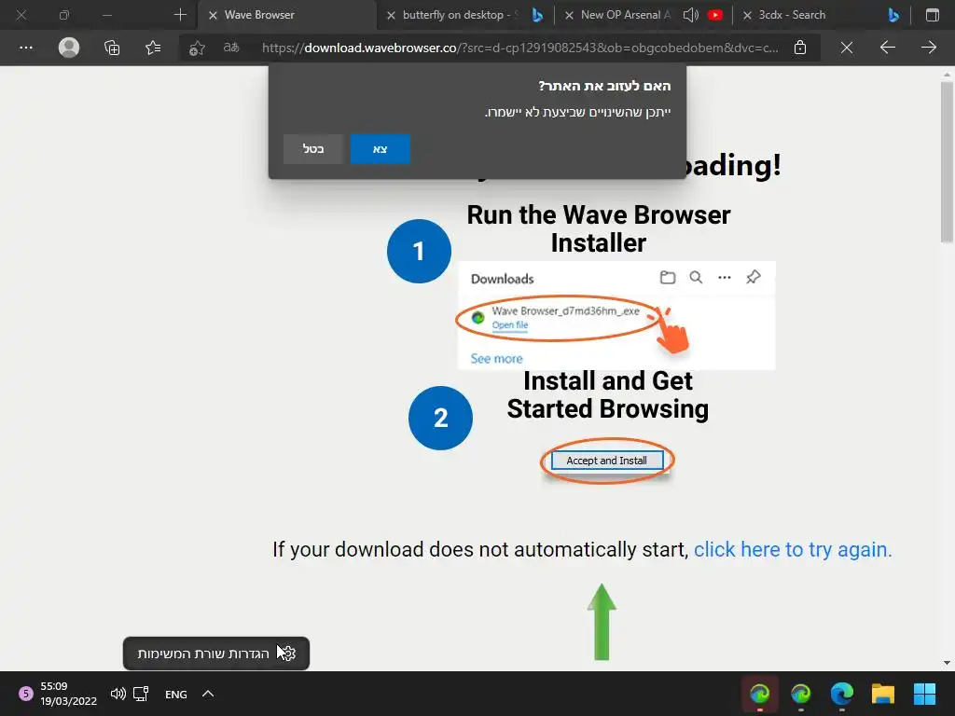Viewport: 955px width, 716px height.
Task: Open the clock and date 19/03/2022
Action: pos(68,694)
